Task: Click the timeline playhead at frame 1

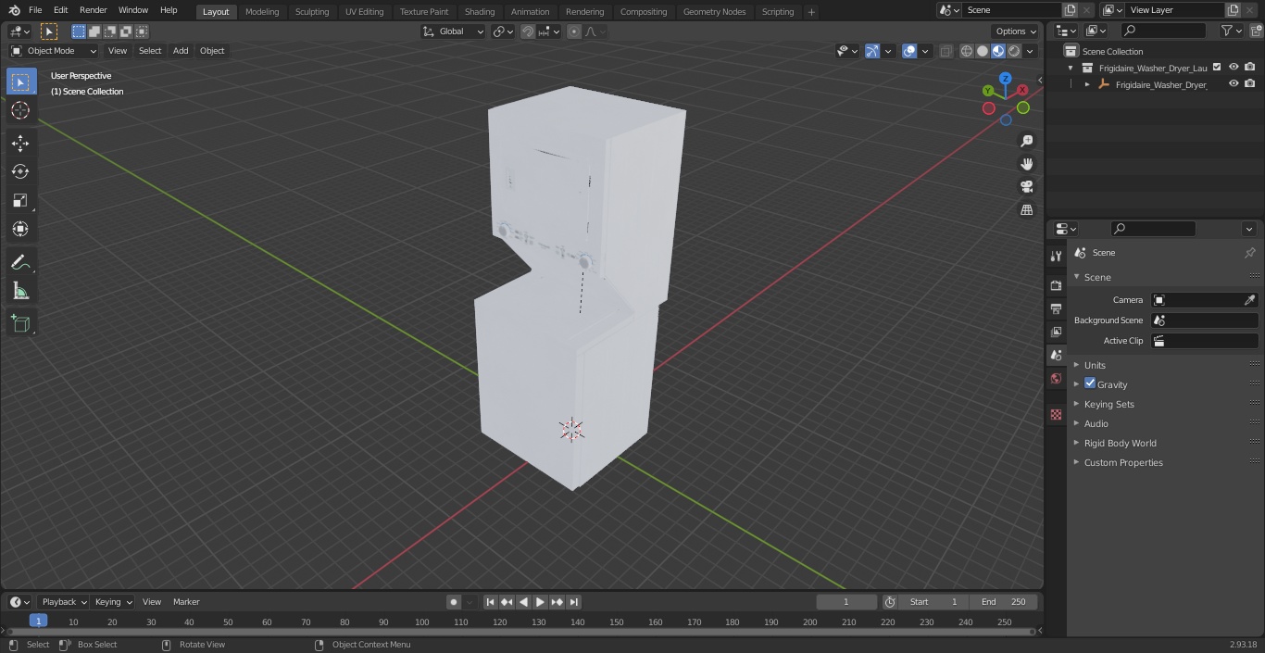Action: coord(38,622)
